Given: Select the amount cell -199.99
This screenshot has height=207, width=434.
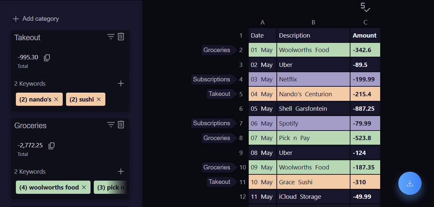Looking at the screenshot, I should [365, 79].
